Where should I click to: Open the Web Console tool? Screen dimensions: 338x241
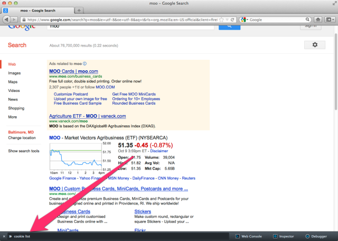(x=249, y=236)
